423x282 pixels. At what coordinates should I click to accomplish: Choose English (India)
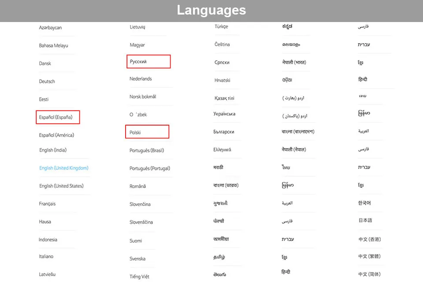point(53,150)
